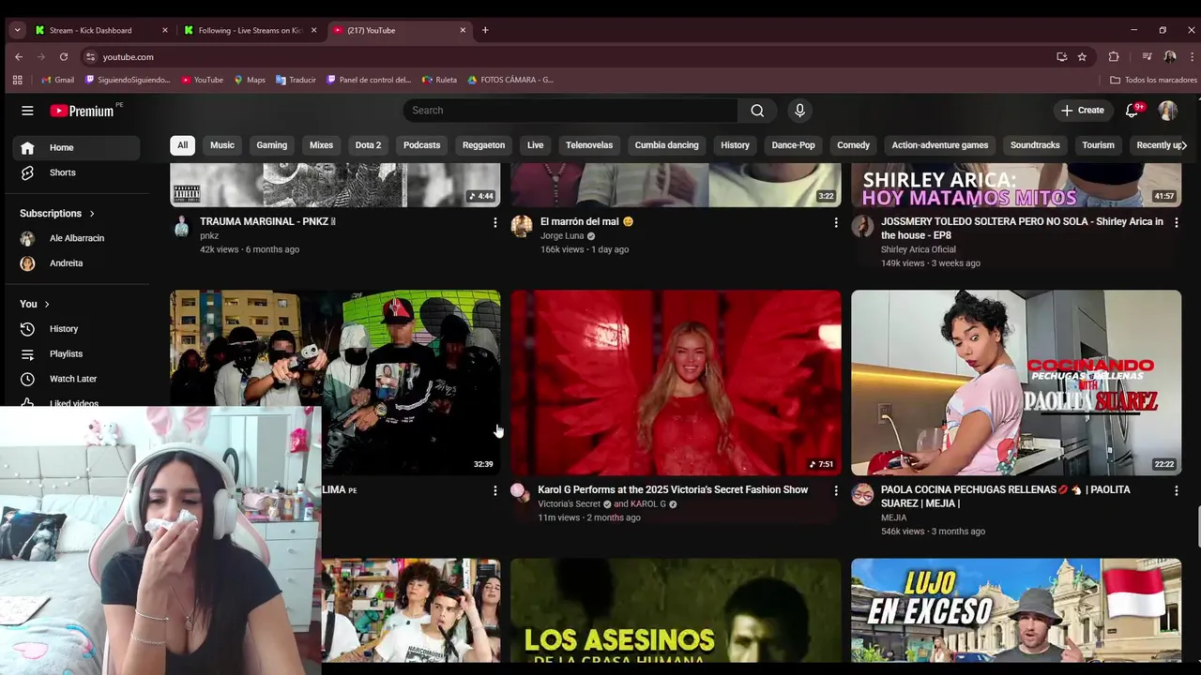Click the YouTube Premium logo
The height and width of the screenshot is (675, 1201).
(x=82, y=111)
